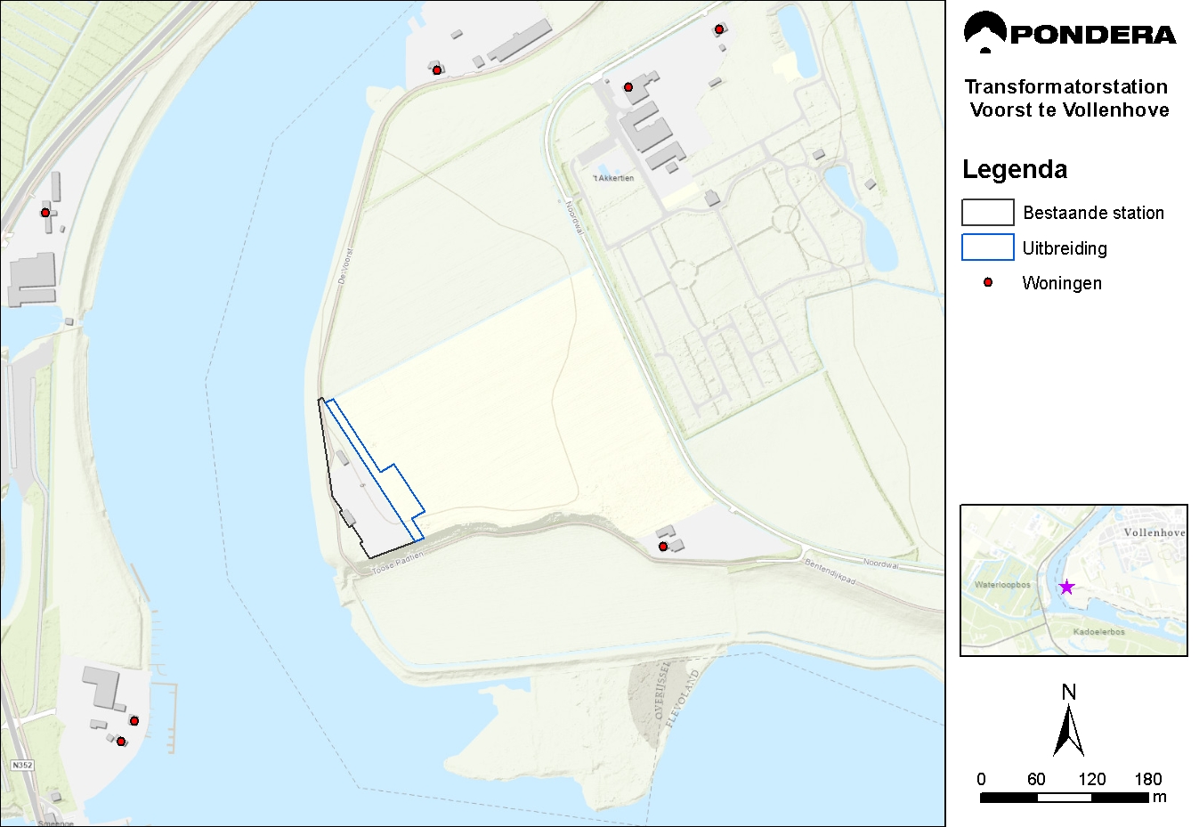The width and height of the screenshot is (1199, 827).
Task: Click the 'Bestaande station' legend label
Action: click(1093, 213)
